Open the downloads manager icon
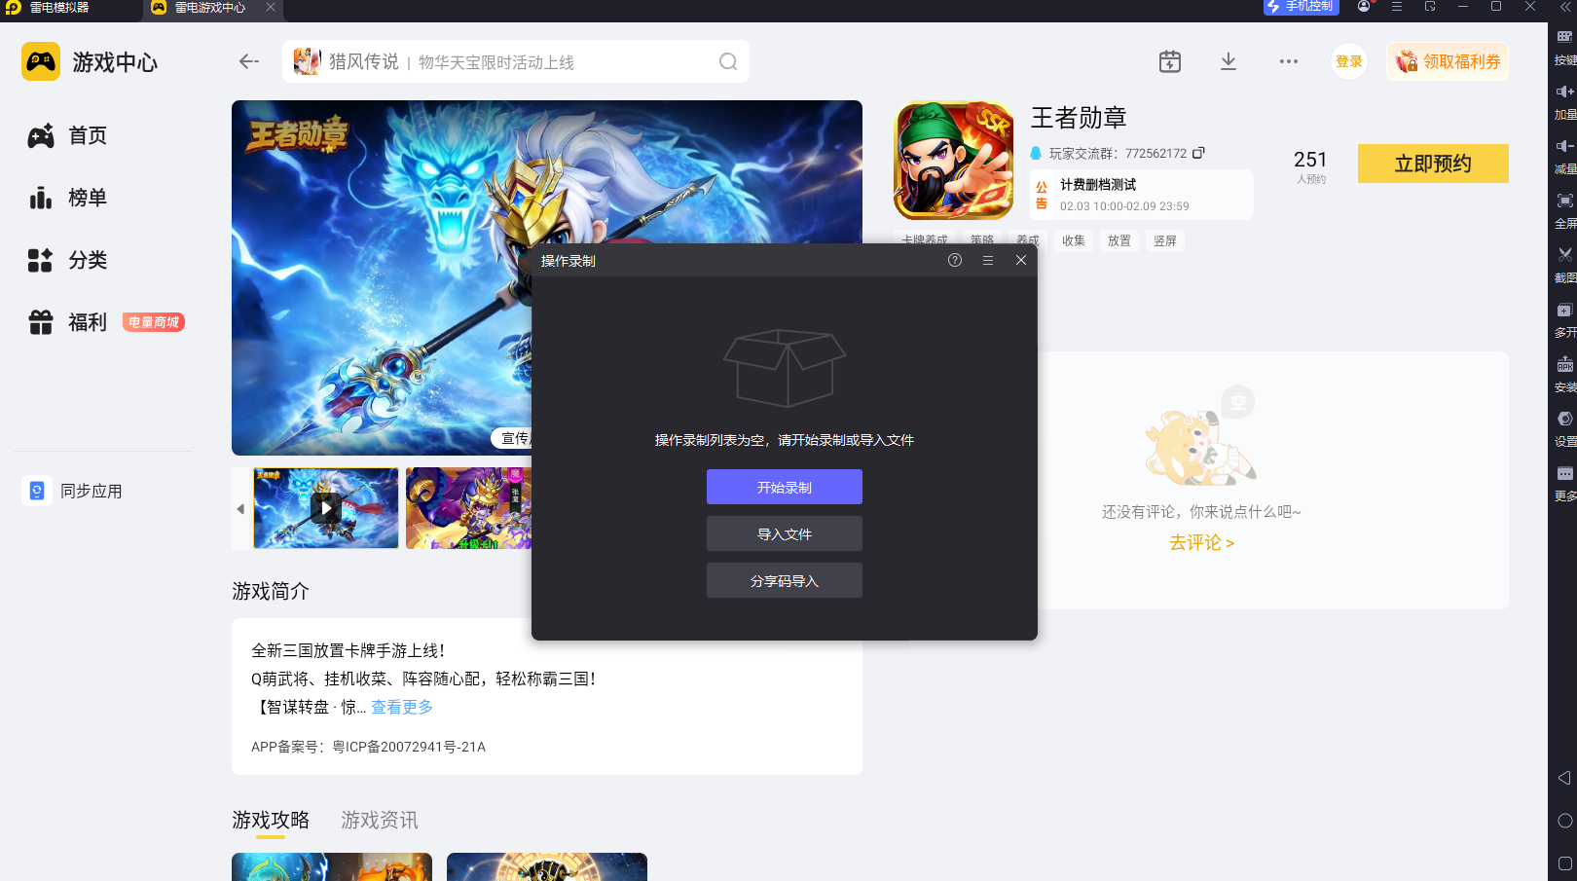 pyautogui.click(x=1229, y=61)
